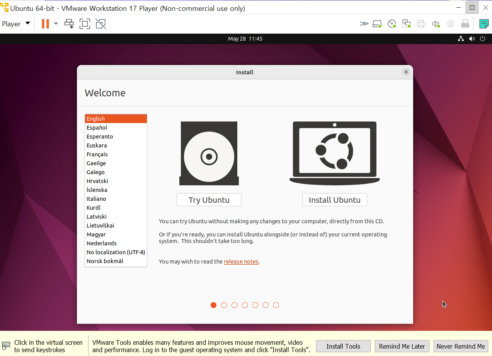Select Hrvatski in the language list
Image resolution: width=492 pixels, height=356 pixels.
[116, 181]
